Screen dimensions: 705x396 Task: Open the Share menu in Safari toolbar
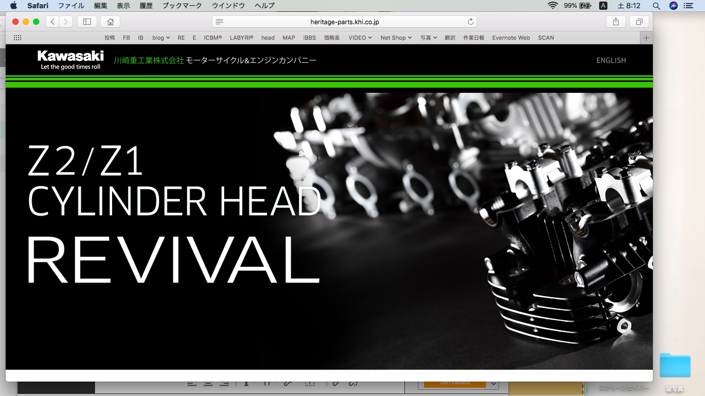(x=616, y=22)
